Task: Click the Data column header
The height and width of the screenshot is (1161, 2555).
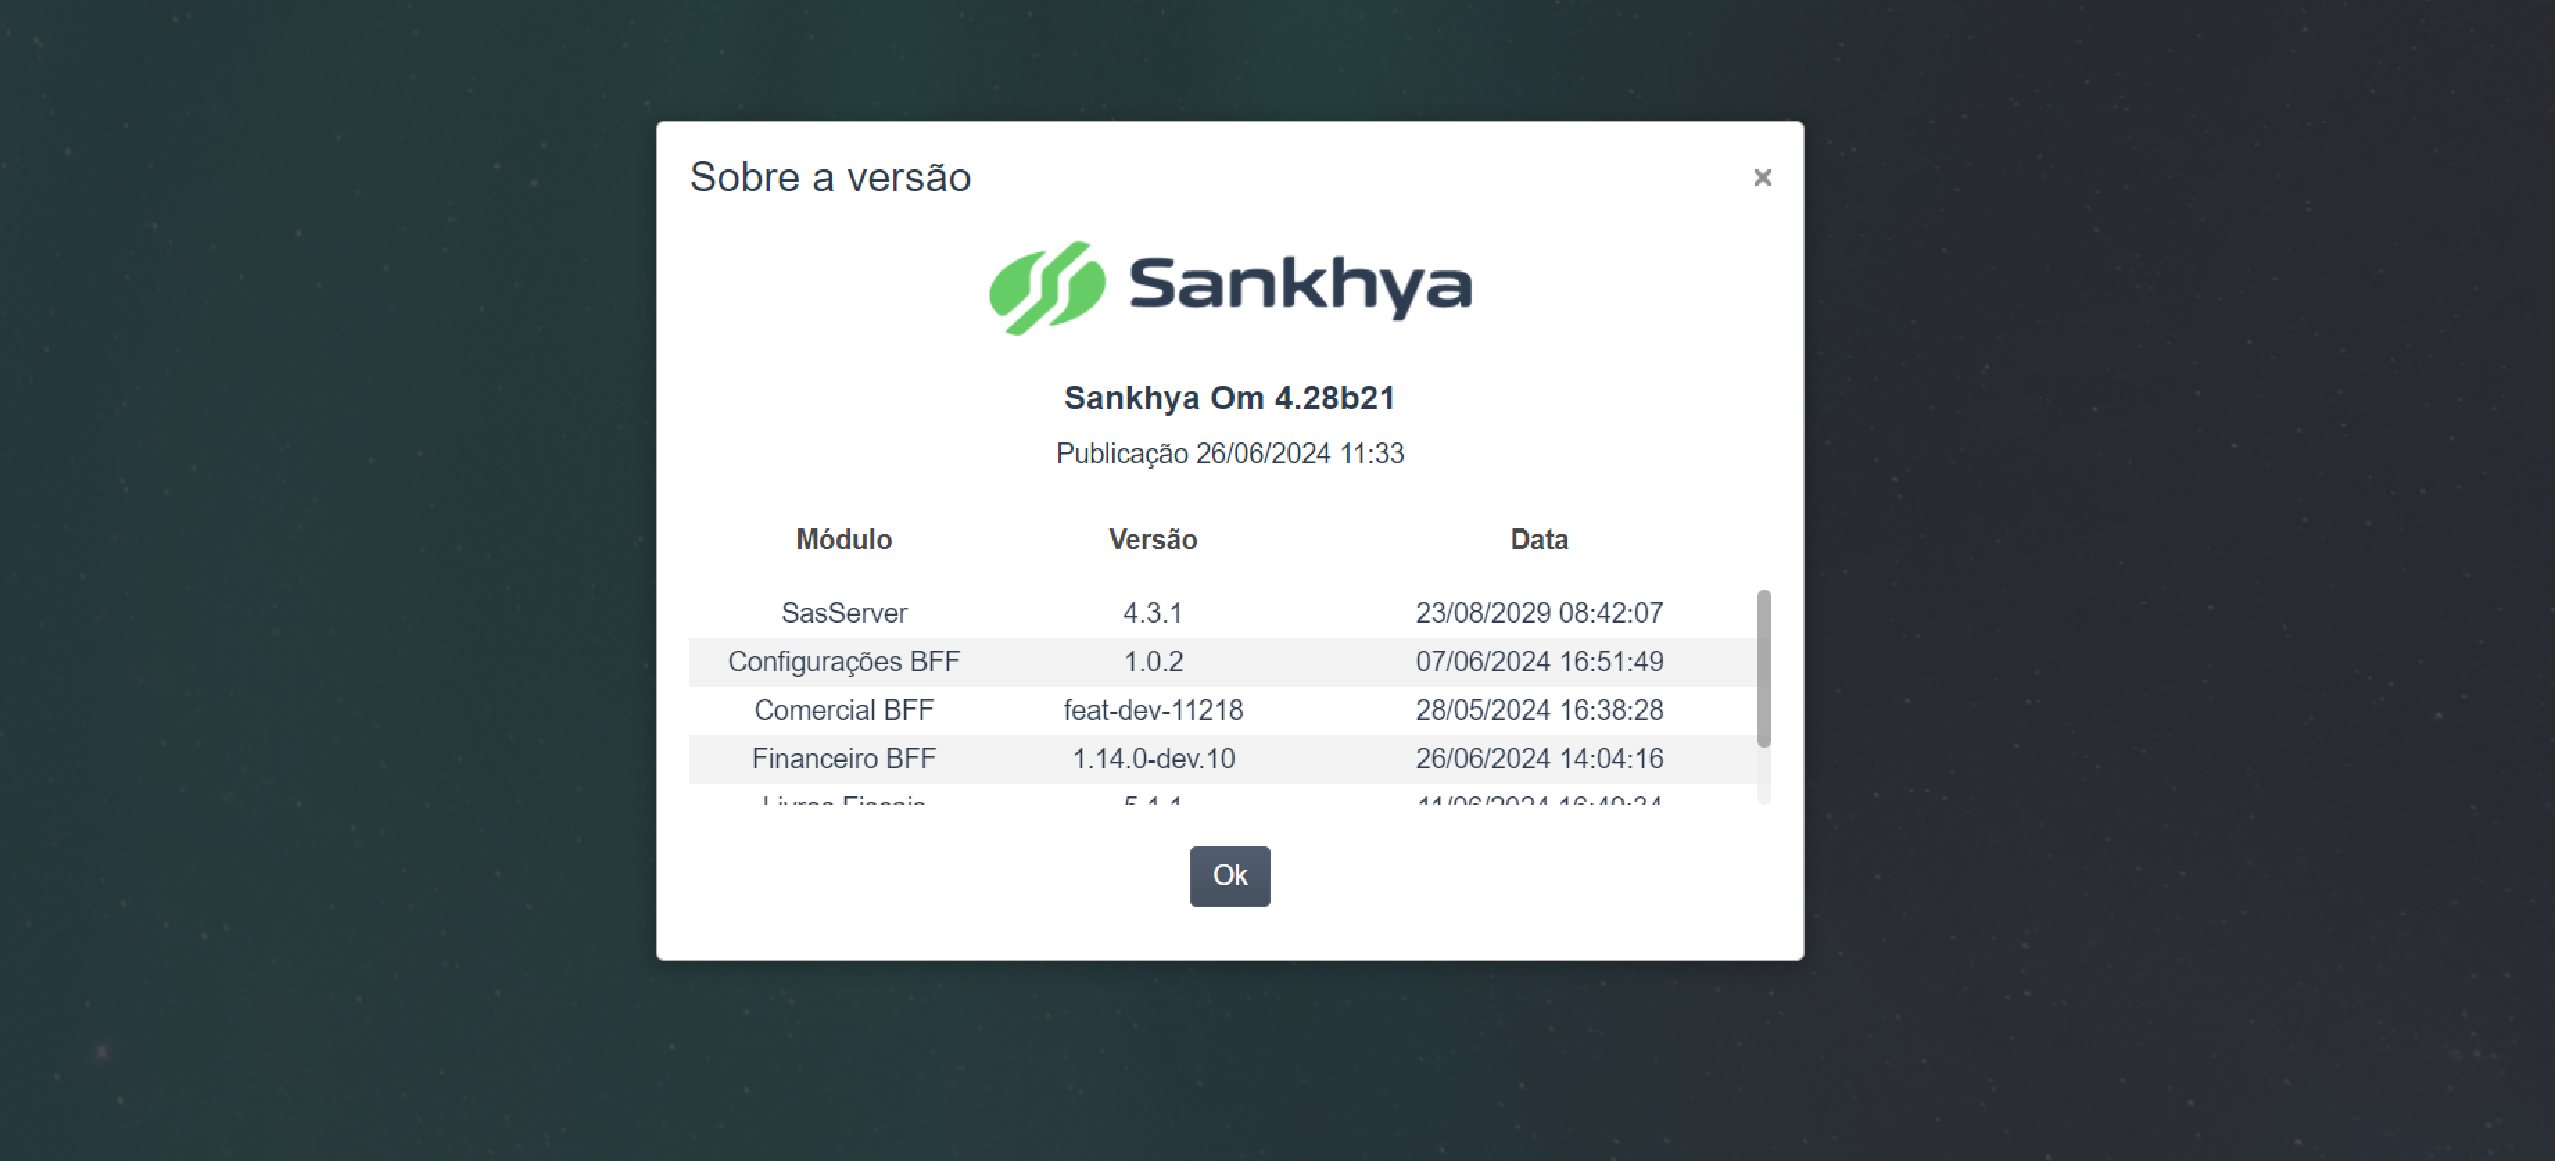Action: pyautogui.click(x=1538, y=538)
